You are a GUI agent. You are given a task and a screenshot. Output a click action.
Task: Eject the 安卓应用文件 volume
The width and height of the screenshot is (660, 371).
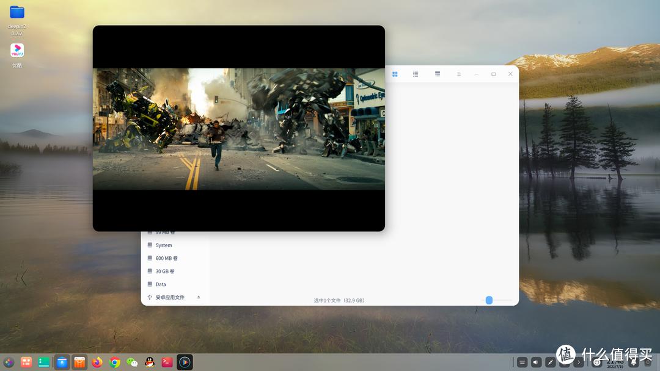tap(198, 297)
